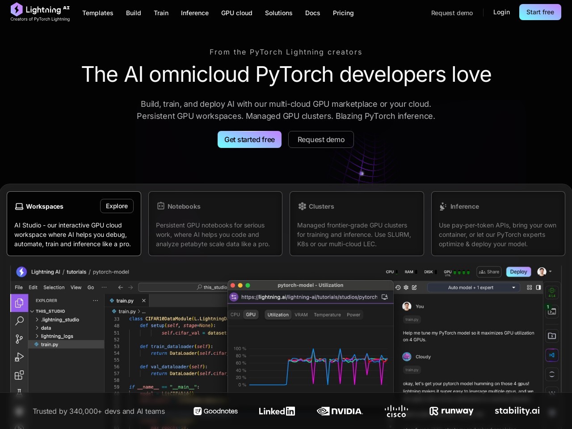The image size is (572, 429).
Task: Open the Selection menu
Action: click(54, 287)
